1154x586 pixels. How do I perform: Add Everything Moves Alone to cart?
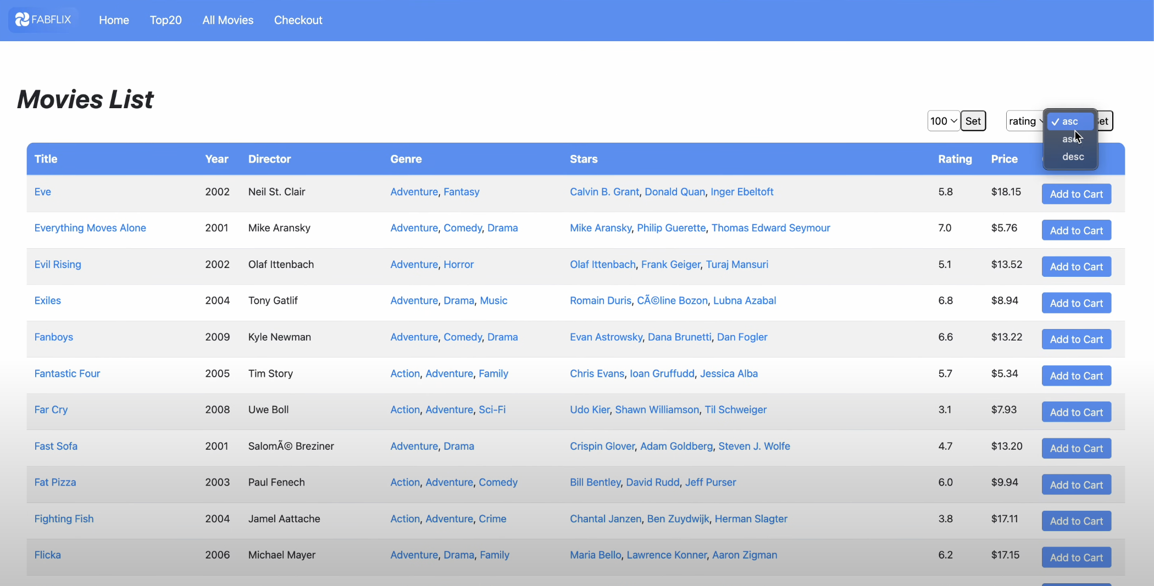1076,230
